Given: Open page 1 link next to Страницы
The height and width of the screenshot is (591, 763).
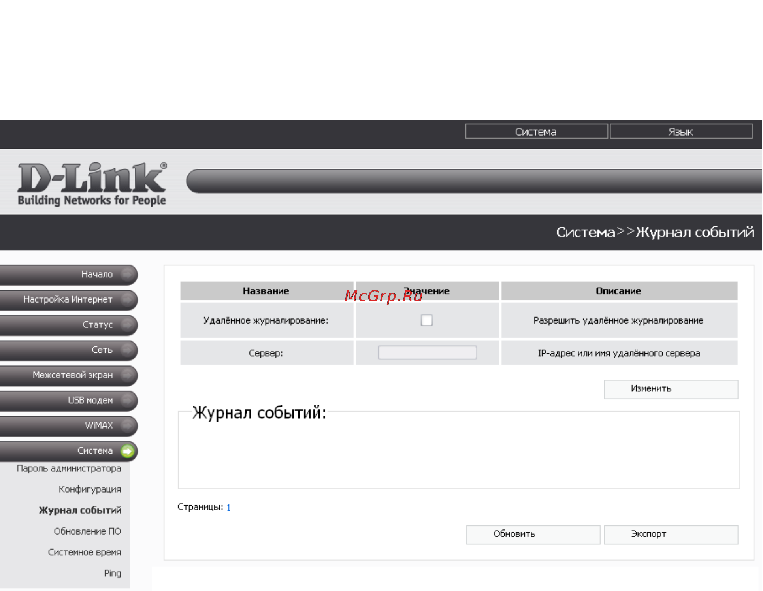Looking at the screenshot, I should tap(228, 508).
